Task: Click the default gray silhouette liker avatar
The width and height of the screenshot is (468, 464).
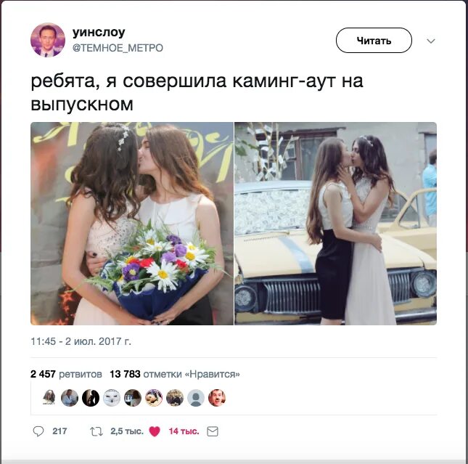Action: tap(196, 398)
